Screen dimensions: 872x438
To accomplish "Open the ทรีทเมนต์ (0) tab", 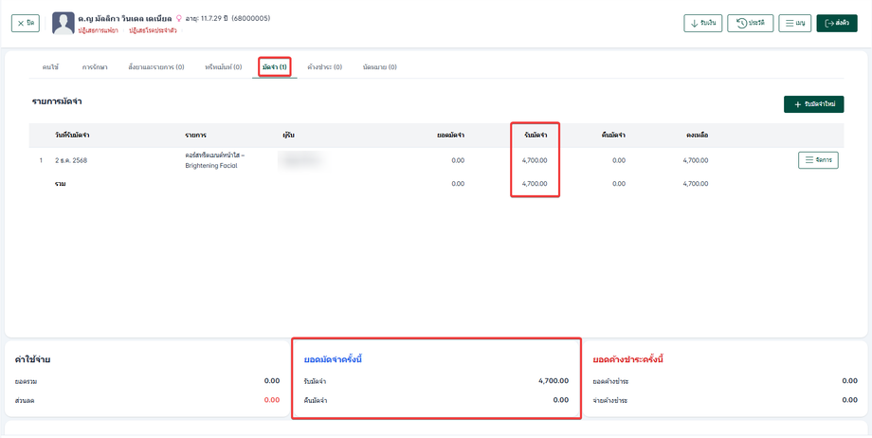I will (223, 67).
